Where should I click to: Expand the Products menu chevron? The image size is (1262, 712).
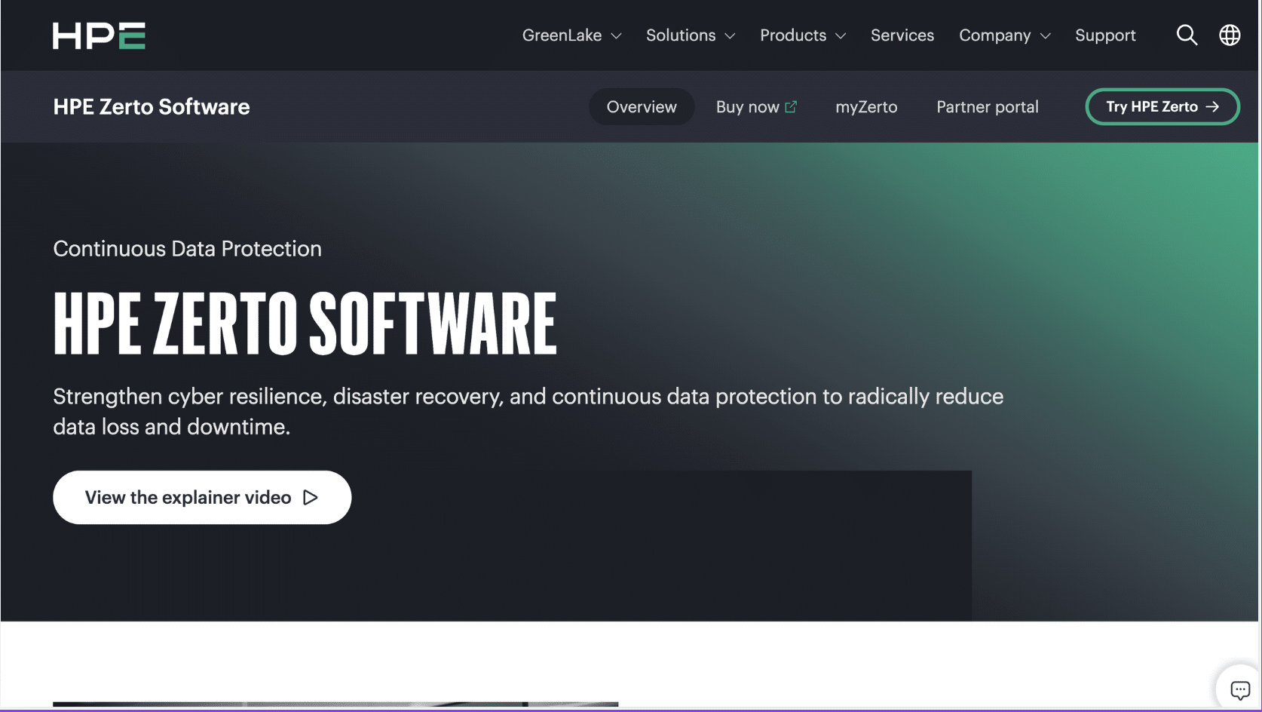click(841, 36)
